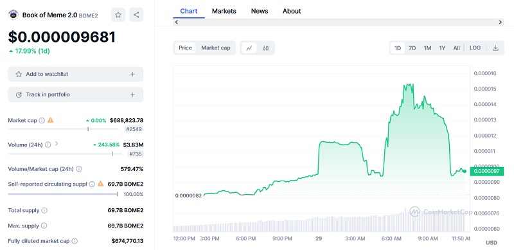
Task: Click the star favorite icon beside BOME2
Action: [x=118, y=15]
